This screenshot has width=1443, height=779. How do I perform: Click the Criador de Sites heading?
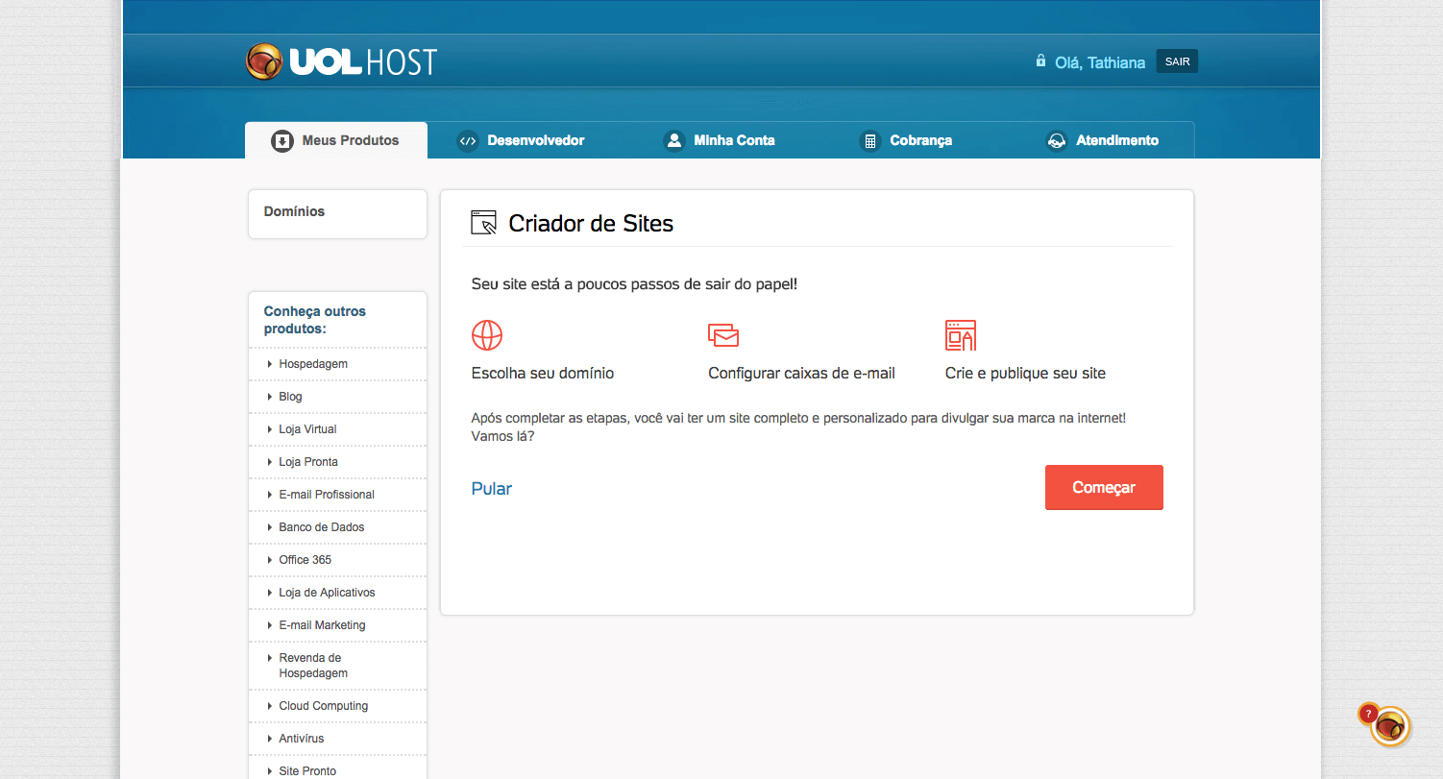coord(591,224)
